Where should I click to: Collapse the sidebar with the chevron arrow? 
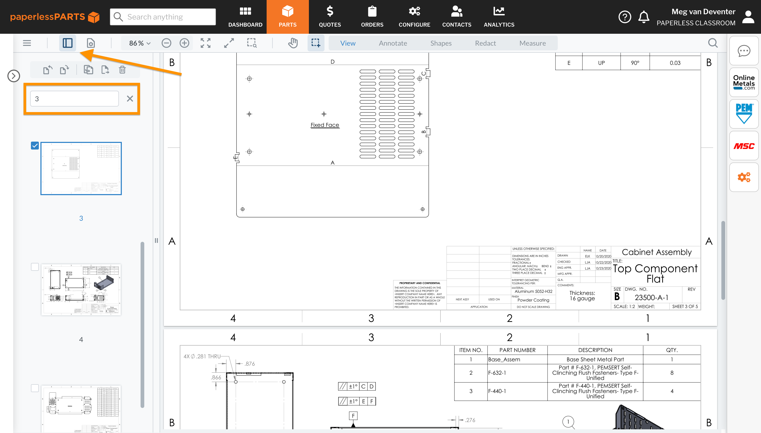(13, 76)
